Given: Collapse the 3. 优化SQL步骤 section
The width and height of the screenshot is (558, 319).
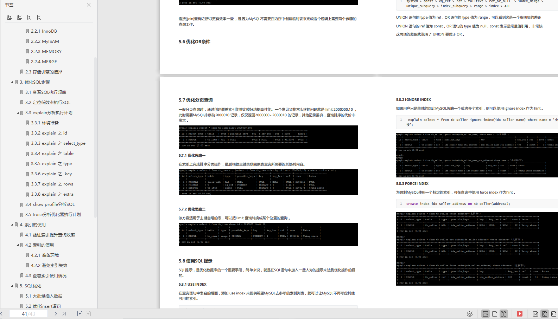Looking at the screenshot, I should pyautogui.click(x=12, y=82).
